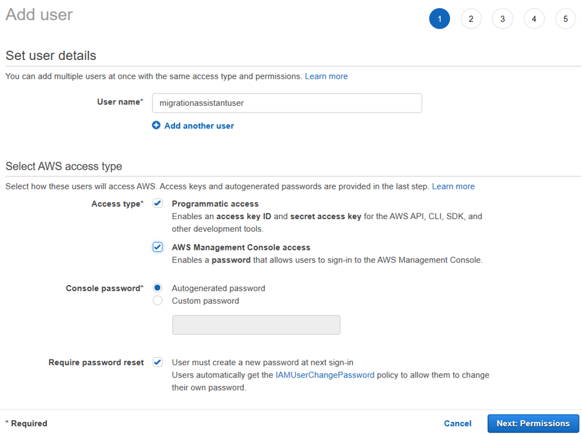Image resolution: width=582 pixels, height=435 pixels.
Task: Disable AWS Management Console access
Action: [157, 247]
